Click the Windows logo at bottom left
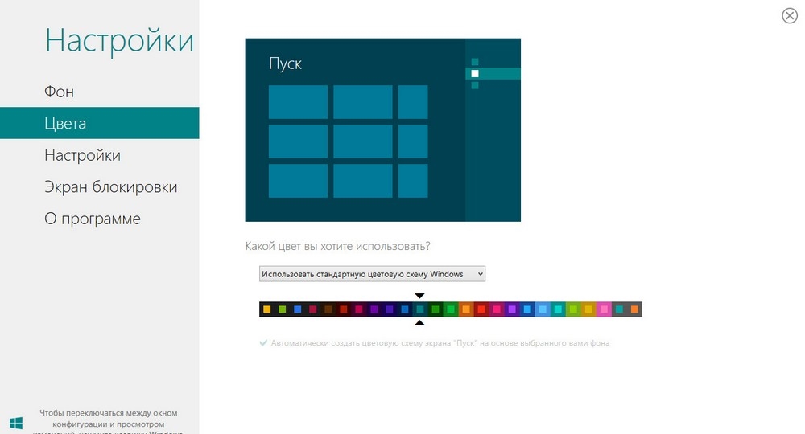This screenshot has height=434, width=805. point(16,423)
